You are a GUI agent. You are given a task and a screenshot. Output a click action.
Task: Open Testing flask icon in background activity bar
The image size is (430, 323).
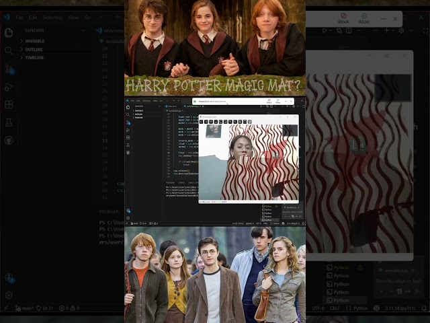[x=9, y=122]
